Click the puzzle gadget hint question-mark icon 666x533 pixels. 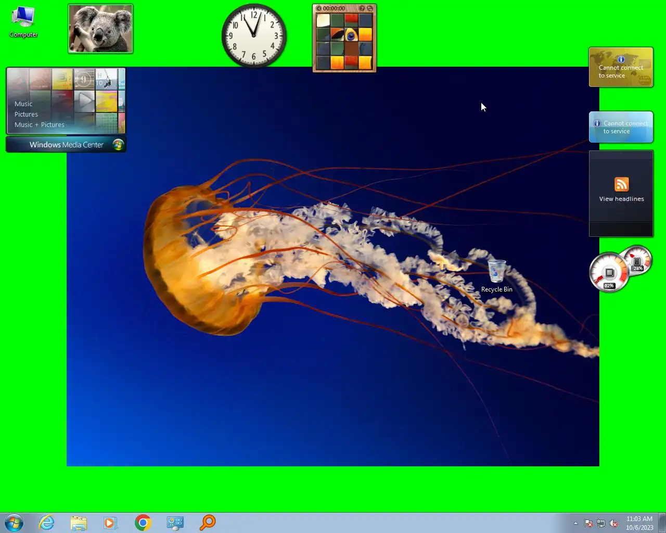[362, 8]
